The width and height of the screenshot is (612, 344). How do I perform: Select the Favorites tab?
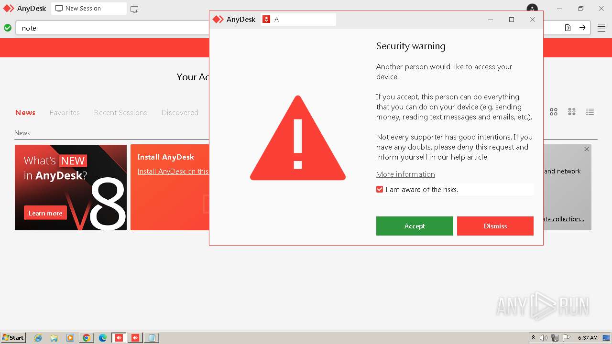coord(65,113)
